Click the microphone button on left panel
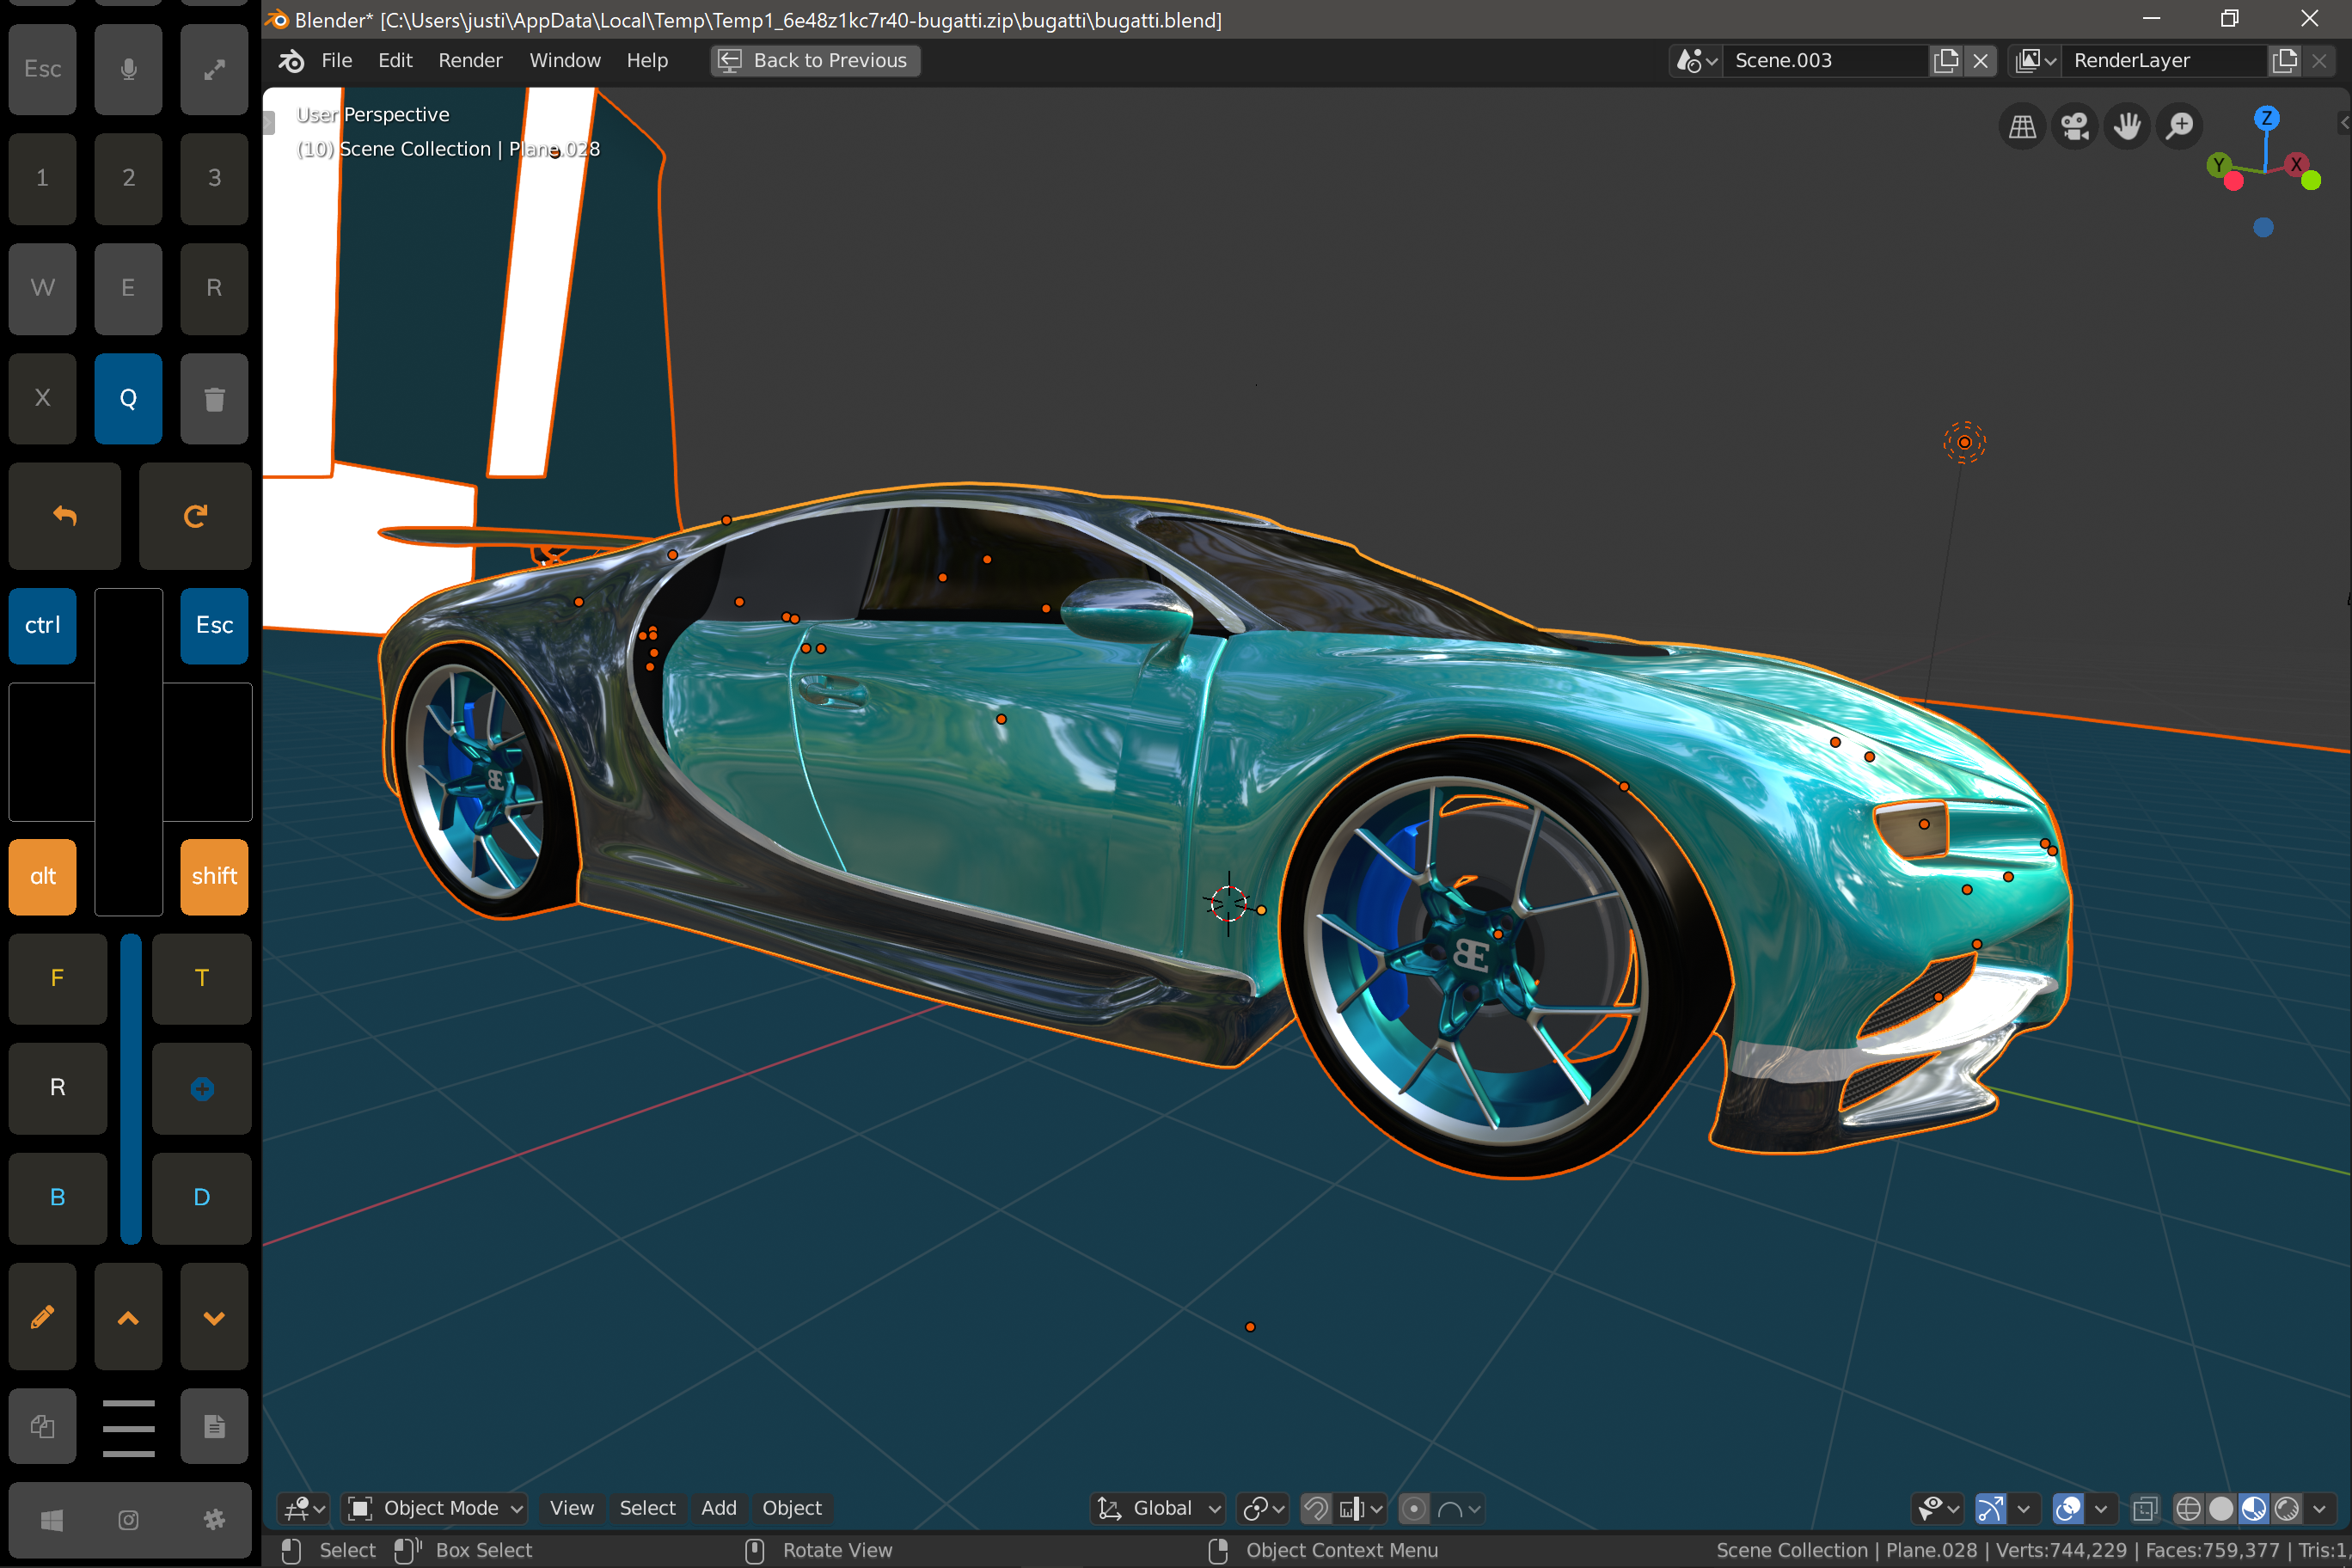The height and width of the screenshot is (1568, 2352). [128, 69]
